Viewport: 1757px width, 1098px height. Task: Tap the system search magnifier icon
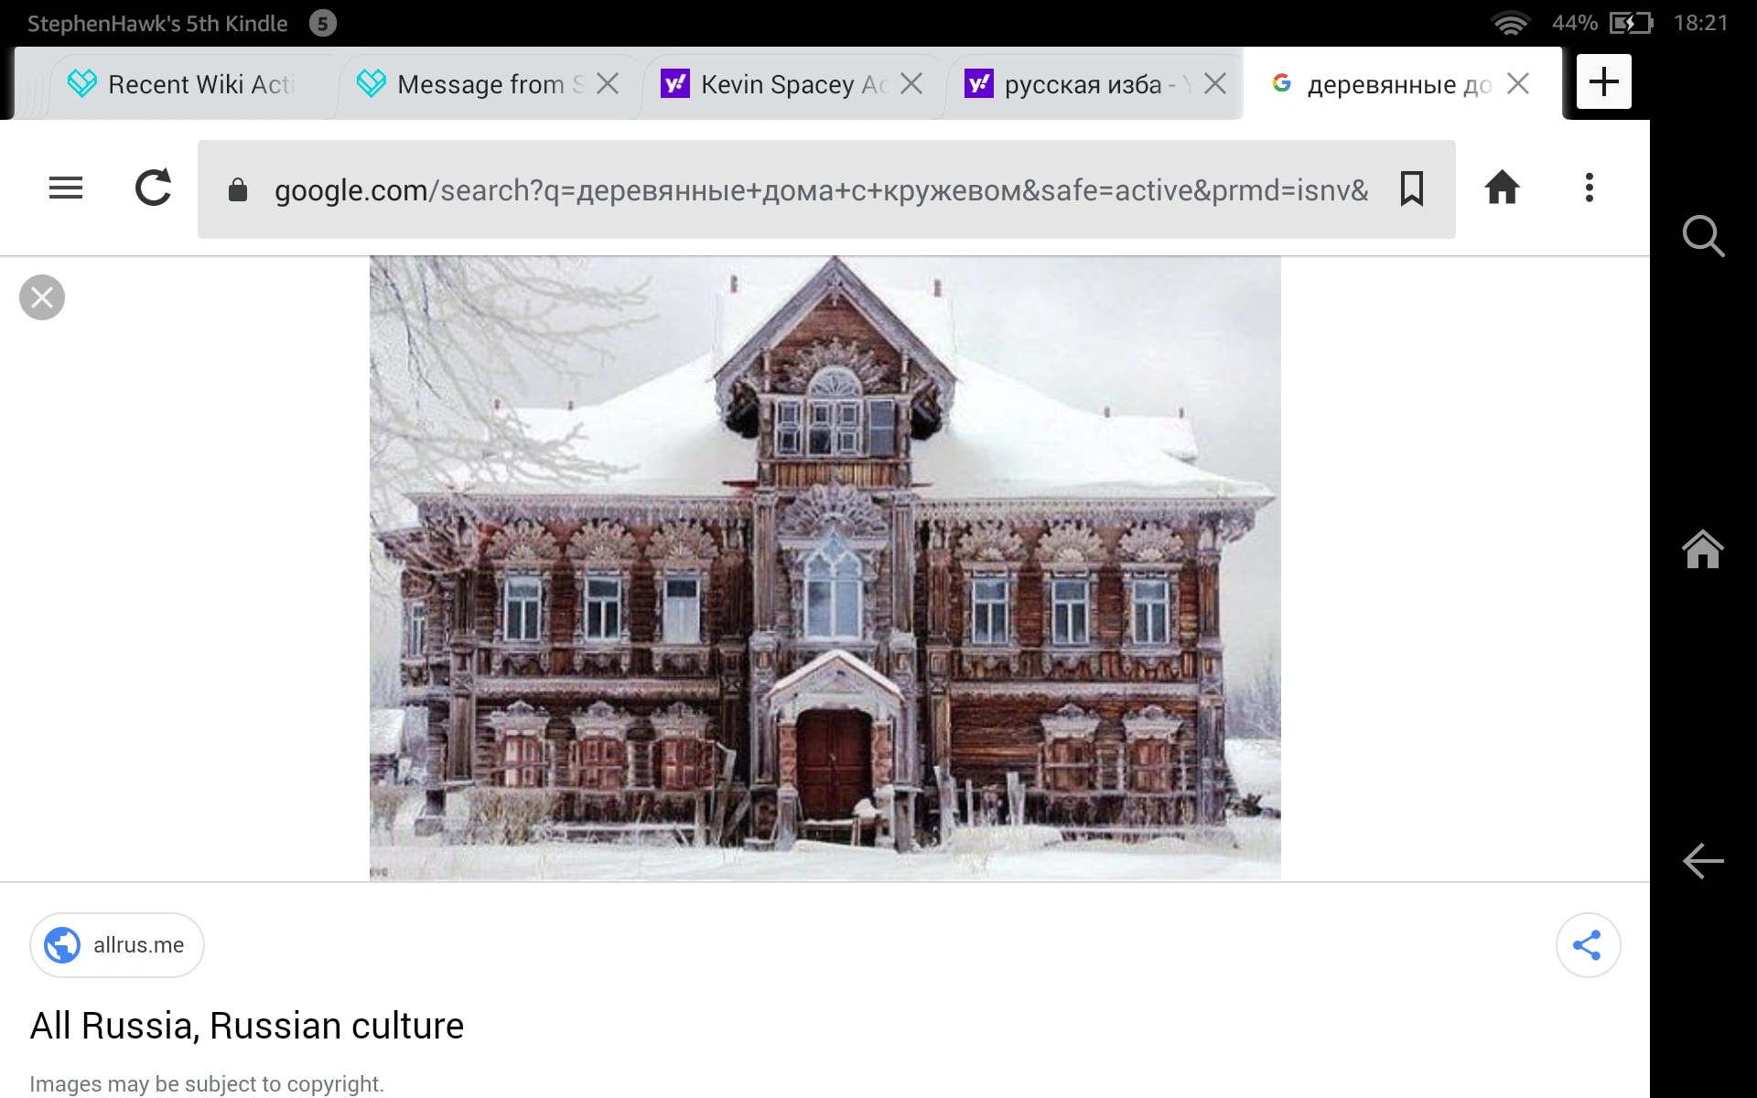click(x=1703, y=236)
